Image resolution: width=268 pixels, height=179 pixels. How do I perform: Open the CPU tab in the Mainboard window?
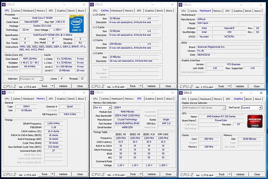tap(184, 11)
